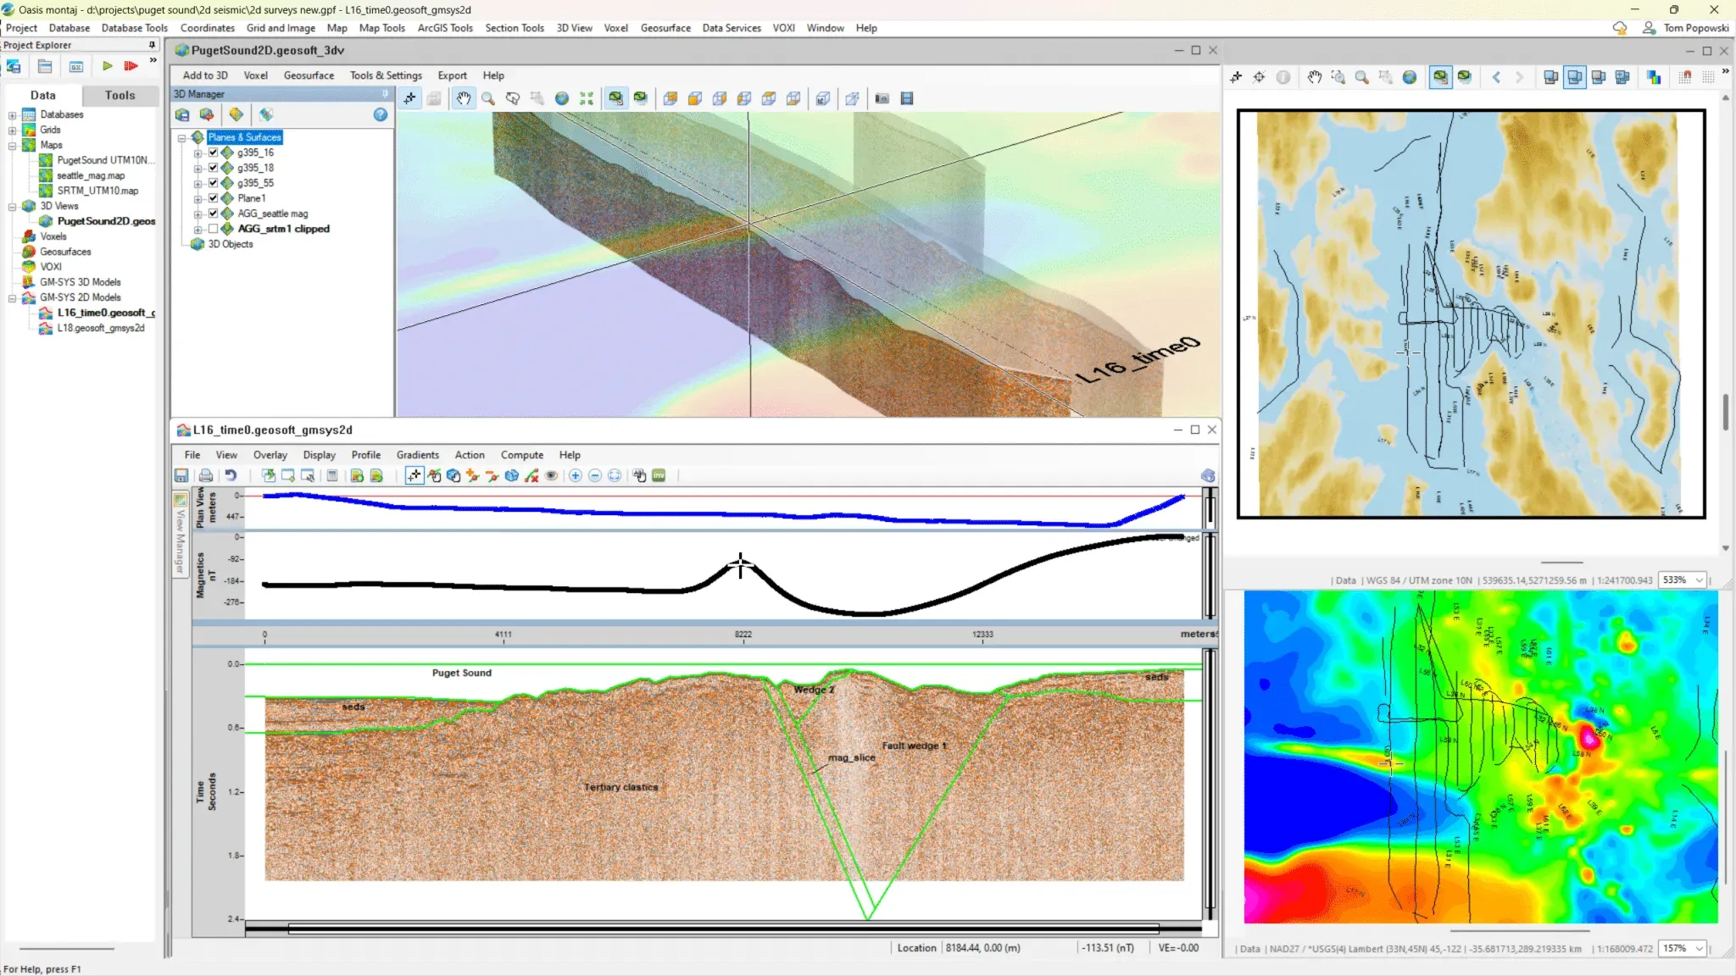Image resolution: width=1736 pixels, height=976 pixels.
Task: Click the 3D Manager help question icon
Action: tap(381, 115)
